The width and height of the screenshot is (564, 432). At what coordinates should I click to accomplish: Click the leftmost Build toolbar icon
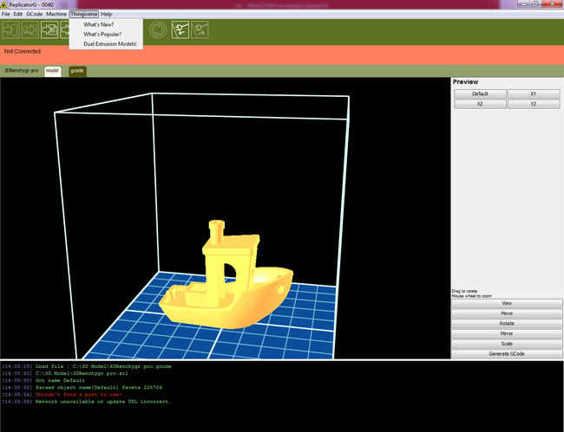coord(11,30)
